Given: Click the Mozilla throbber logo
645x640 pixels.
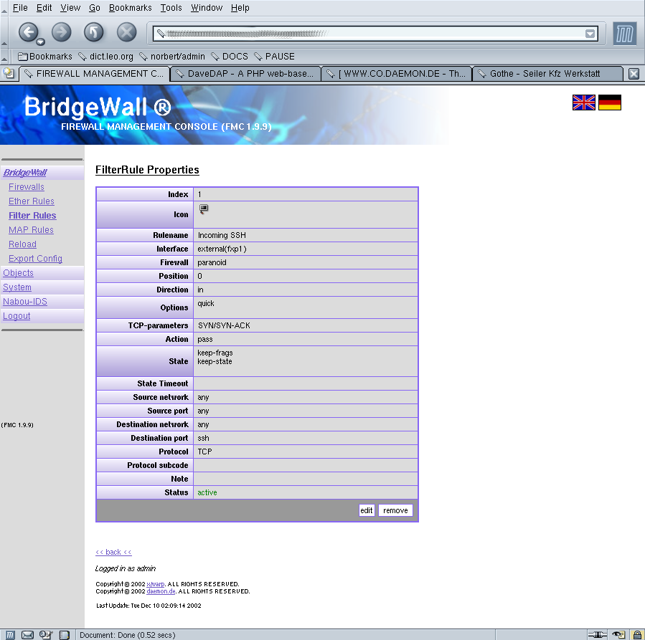Looking at the screenshot, I should [x=624, y=34].
